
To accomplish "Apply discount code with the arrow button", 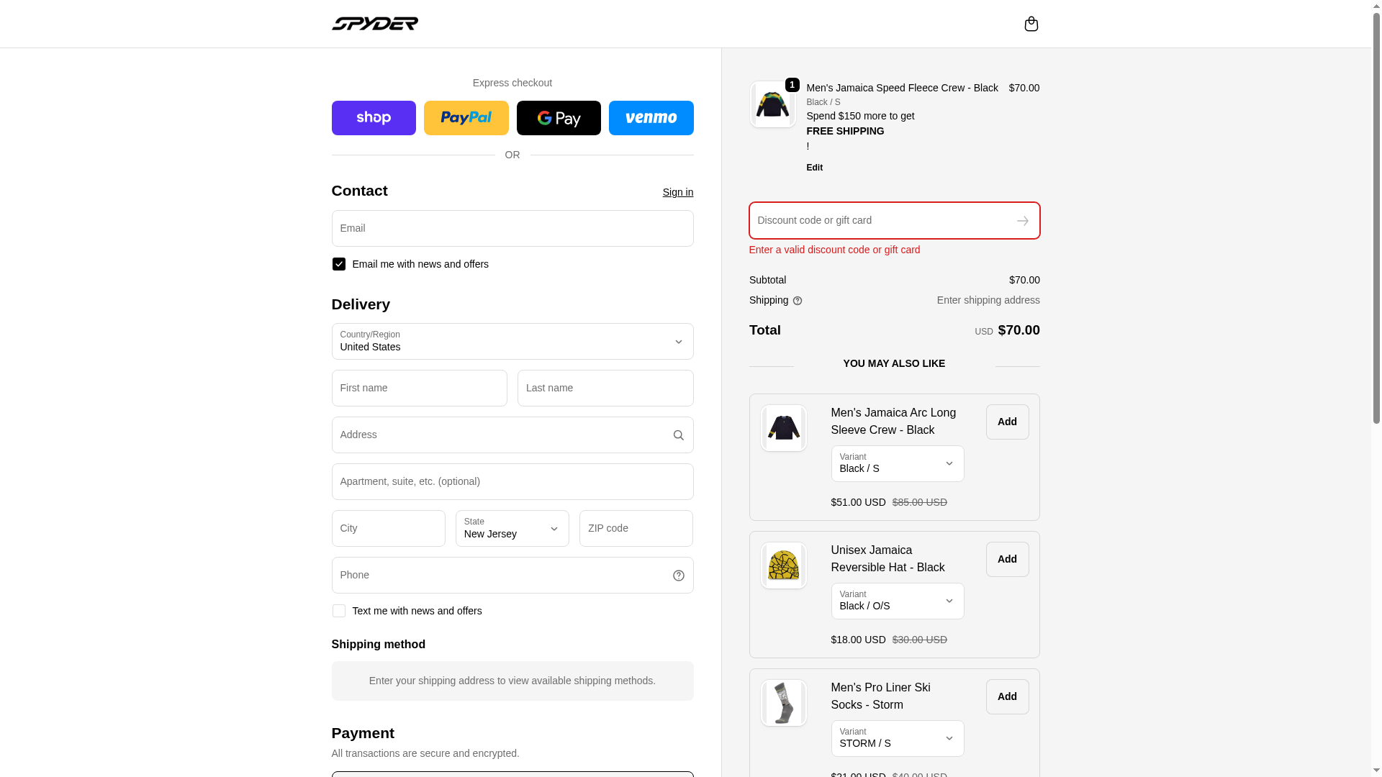I will [x=1022, y=221].
